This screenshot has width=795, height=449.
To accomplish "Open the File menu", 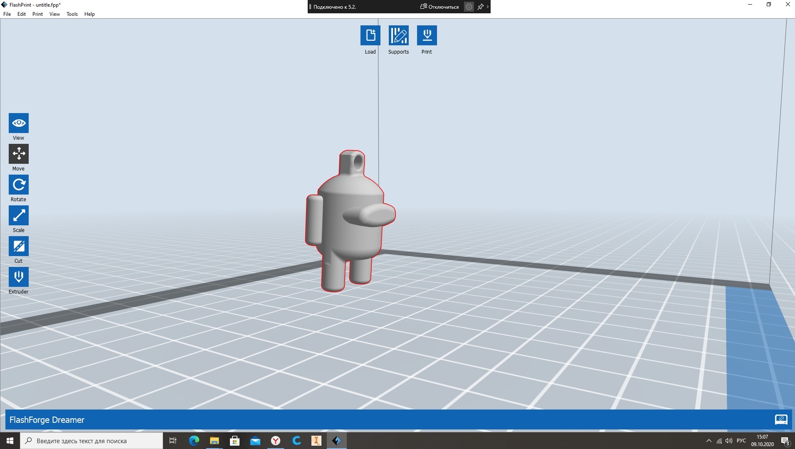I will (x=7, y=14).
